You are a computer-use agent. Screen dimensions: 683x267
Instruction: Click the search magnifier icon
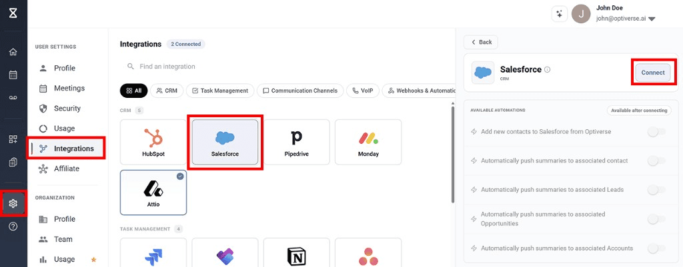[x=130, y=67]
